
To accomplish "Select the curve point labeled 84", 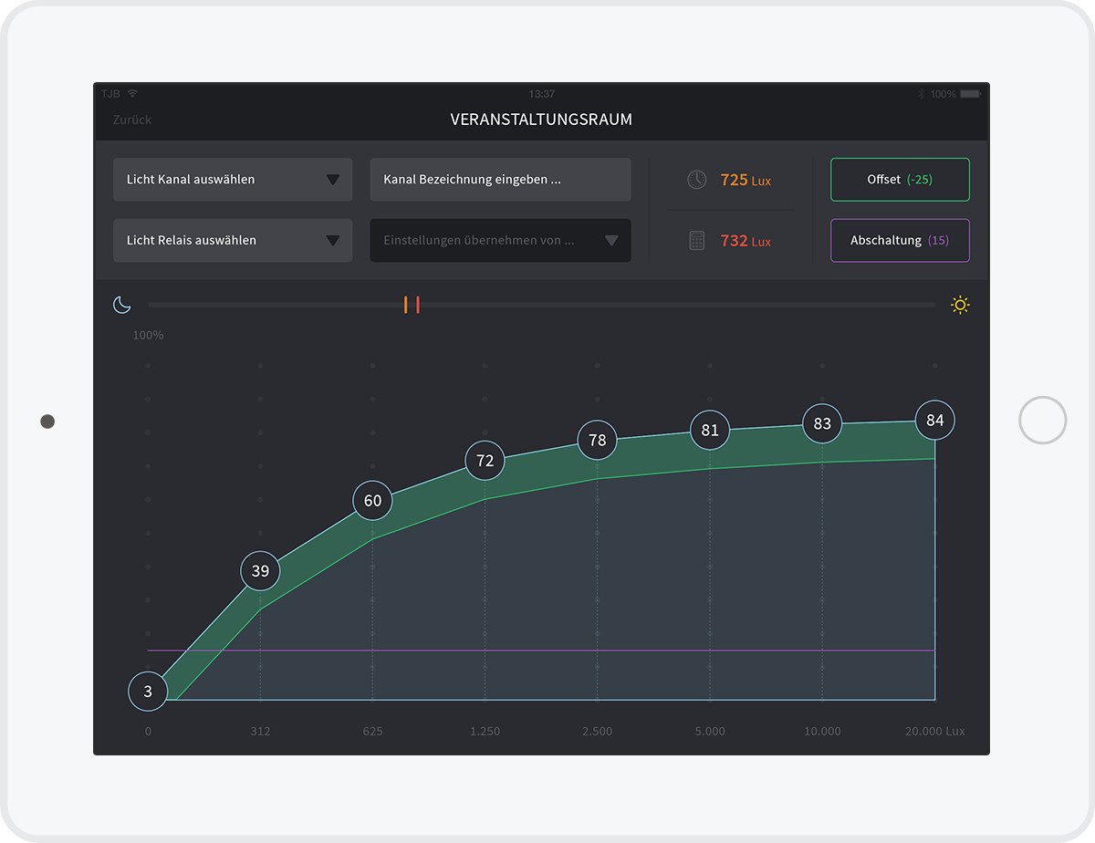I will click(x=934, y=421).
